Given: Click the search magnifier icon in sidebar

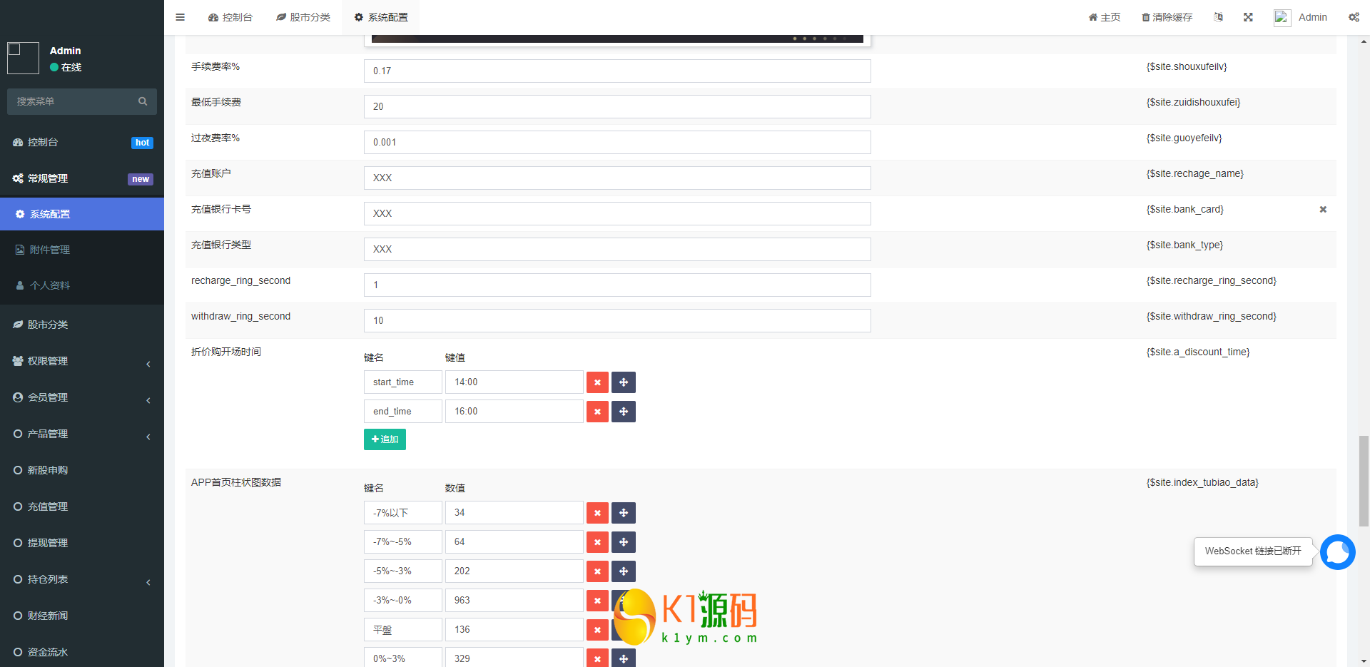Looking at the screenshot, I should pyautogui.click(x=143, y=101).
